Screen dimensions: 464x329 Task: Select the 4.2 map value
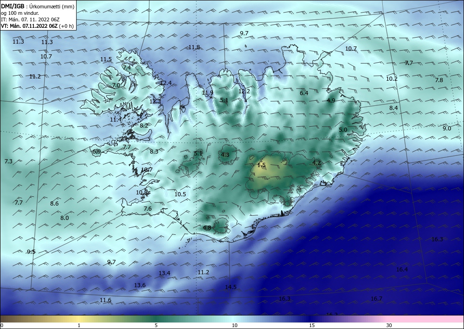click(x=316, y=162)
